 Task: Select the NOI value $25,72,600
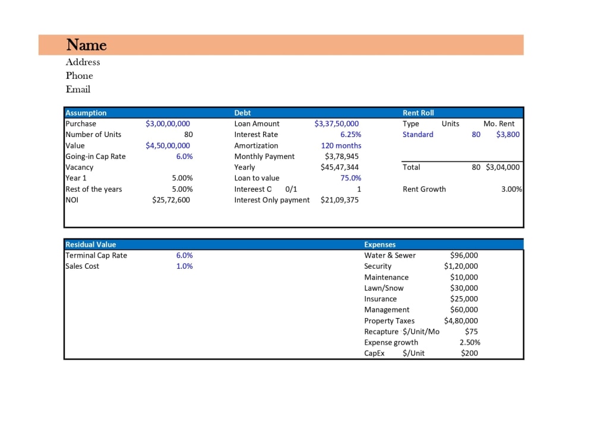(x=171, y=200)
